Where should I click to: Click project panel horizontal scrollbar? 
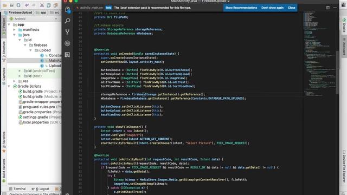click(34, 184)
